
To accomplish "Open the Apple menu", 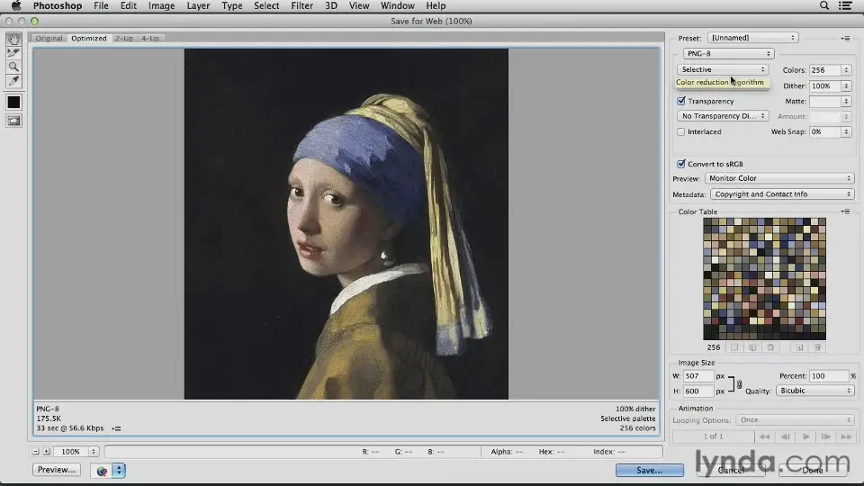I will pyautogui.click(x=16, y=5).
